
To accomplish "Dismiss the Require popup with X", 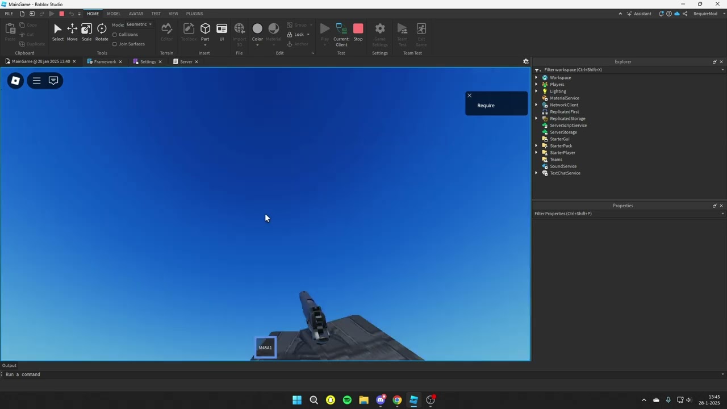I will (x=469, y=95).
